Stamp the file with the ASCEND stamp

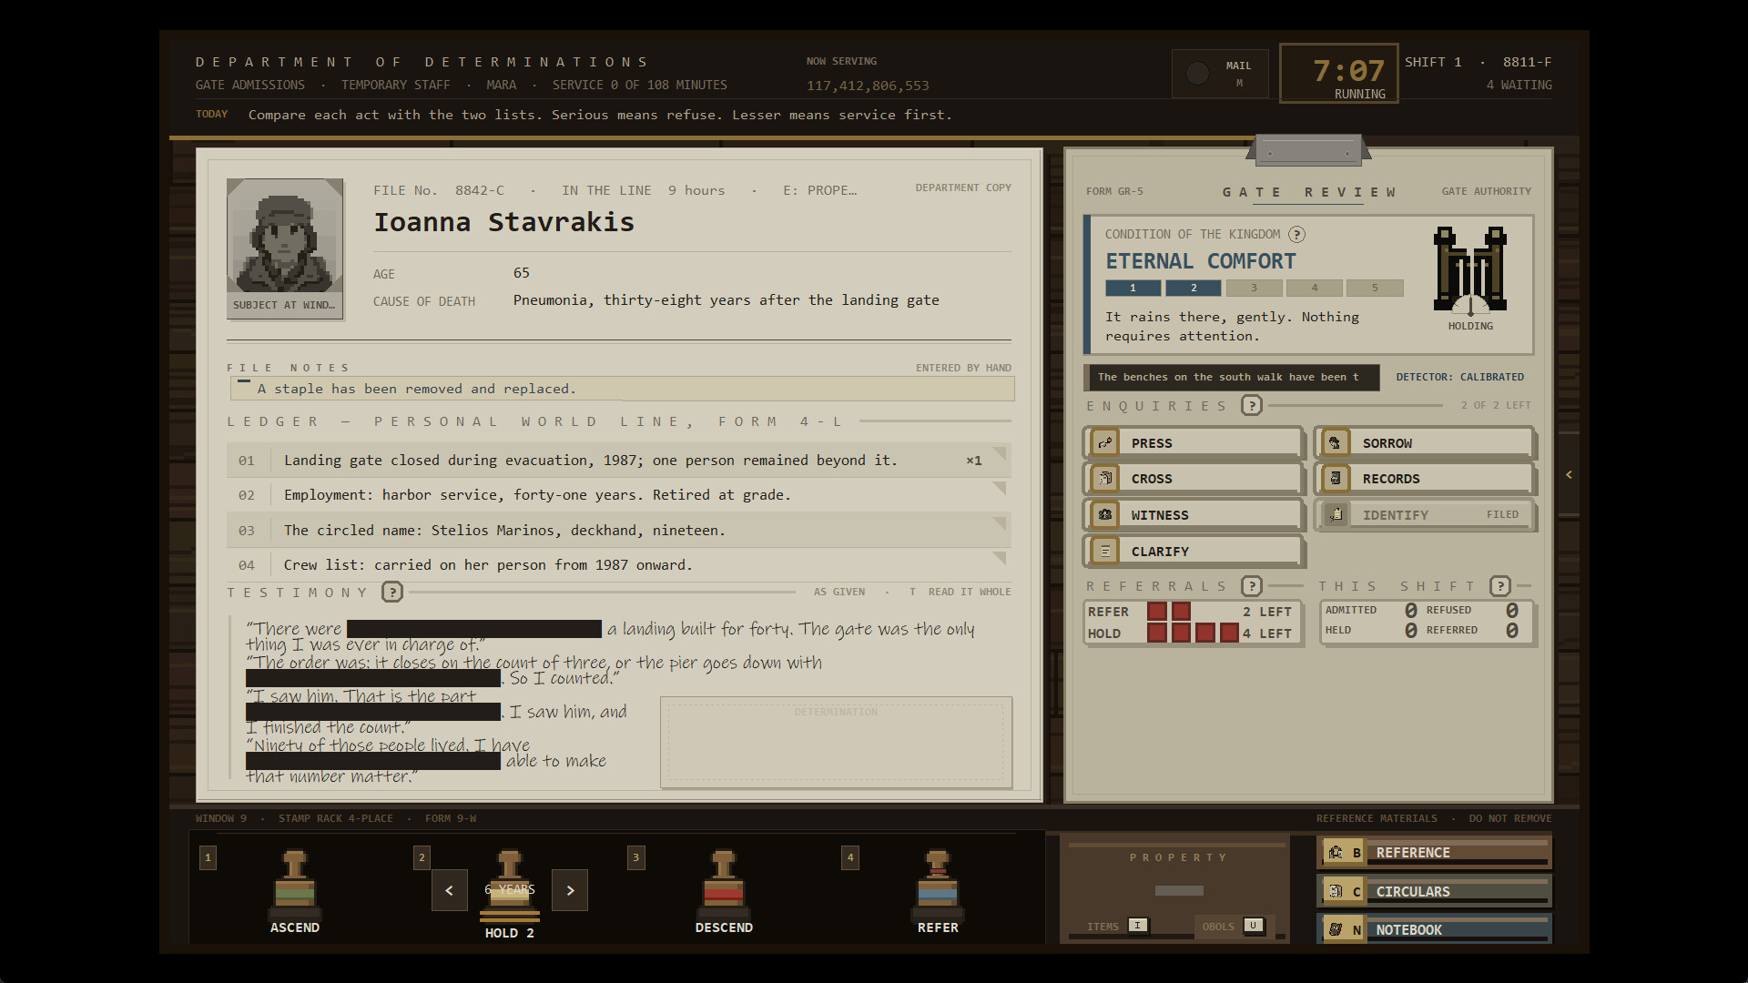point(295,892)
